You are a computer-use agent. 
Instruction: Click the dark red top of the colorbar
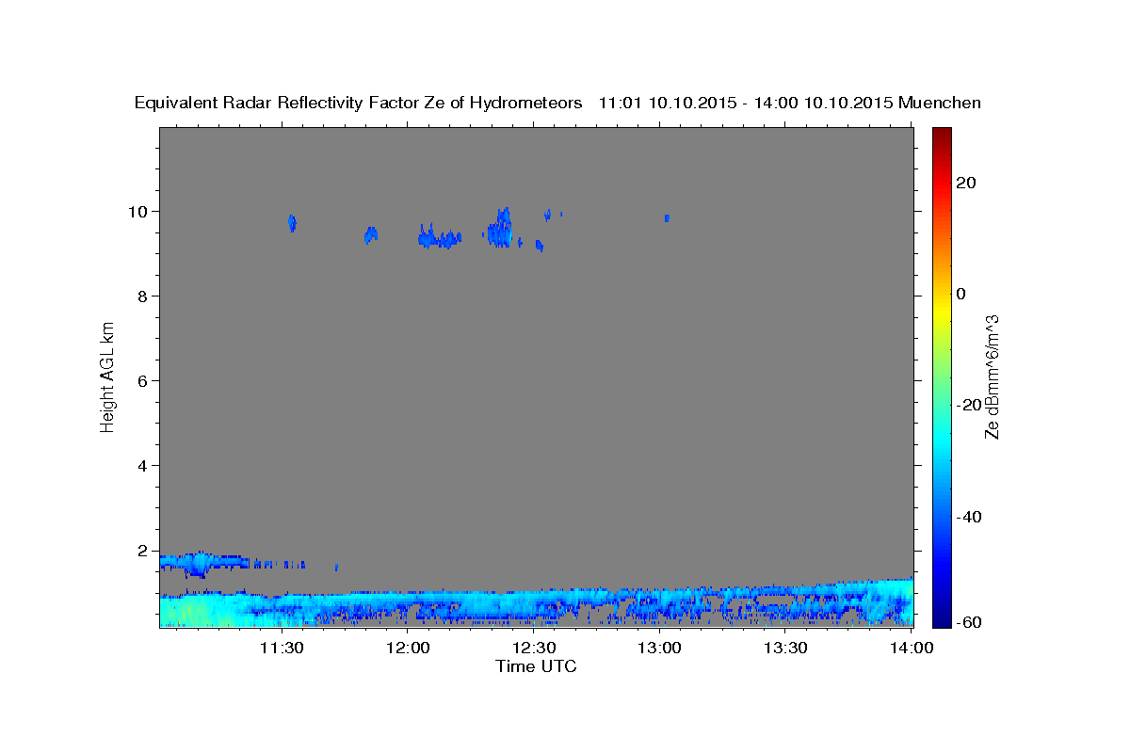coord(940,134)
